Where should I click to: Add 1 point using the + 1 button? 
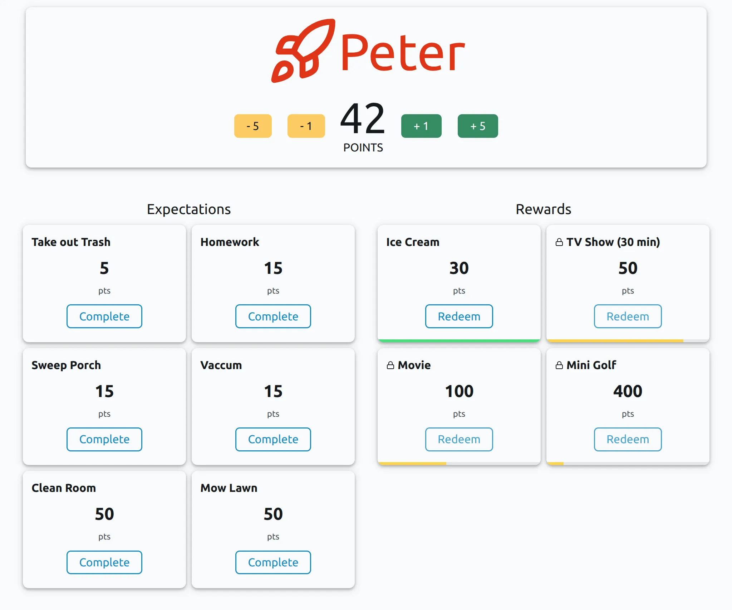coord(421,126)
